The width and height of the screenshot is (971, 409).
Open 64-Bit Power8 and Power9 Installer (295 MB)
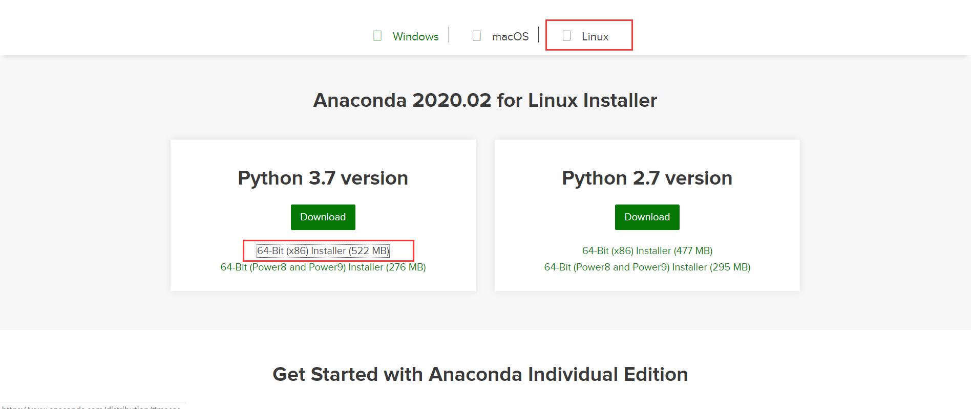(x=647, y=267)
